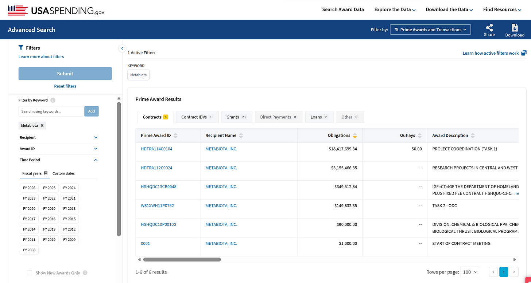Click icon beside Learn how active filters work
Screen dimensions: 531x283
[x=524, y=53]
